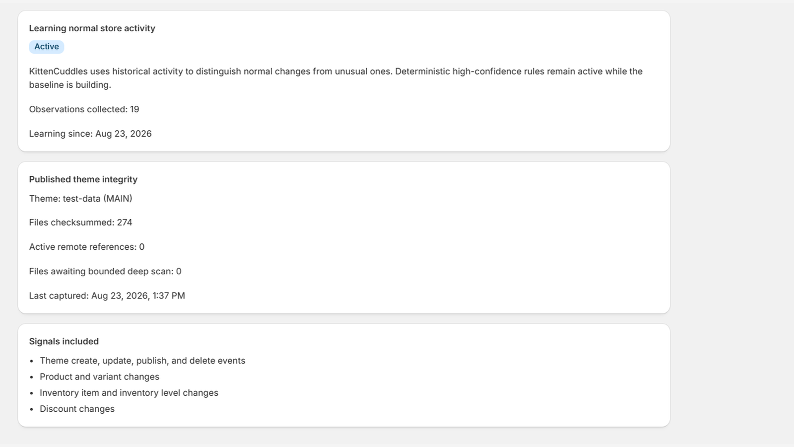Click the Inventory item and inventory level bullet

(x=129, y=393)
